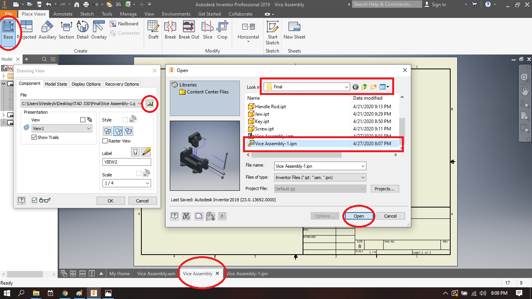
Task: Click the Up One Level folder icon
Action: click(364, 87)
